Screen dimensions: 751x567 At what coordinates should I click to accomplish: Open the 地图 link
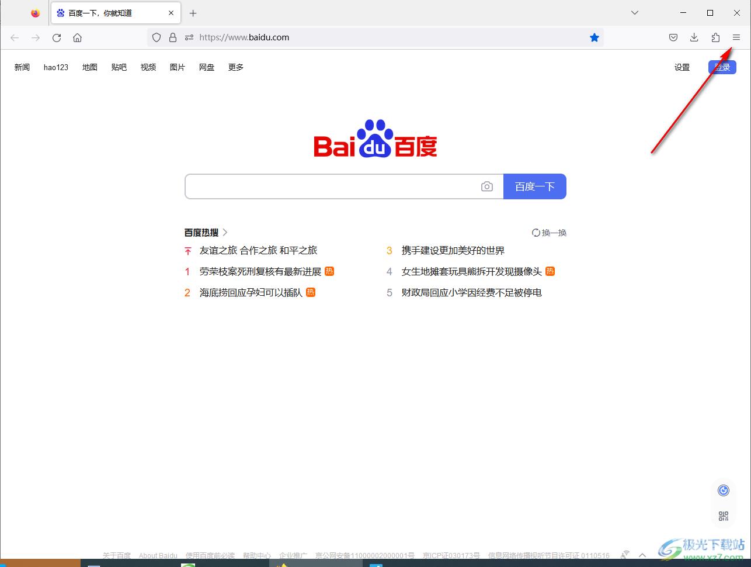point(90,67)
